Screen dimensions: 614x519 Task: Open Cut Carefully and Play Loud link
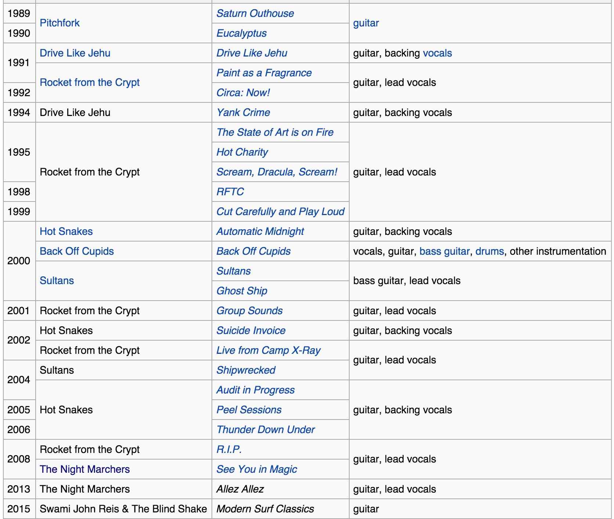coord(281,212)
